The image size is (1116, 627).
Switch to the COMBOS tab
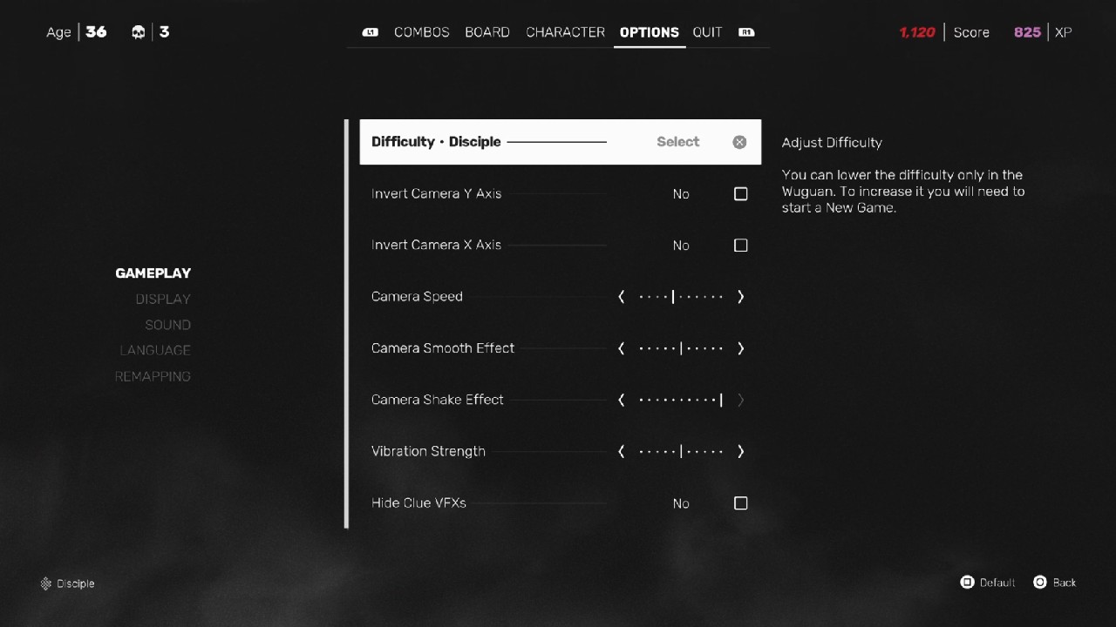[x=421, y=32]
